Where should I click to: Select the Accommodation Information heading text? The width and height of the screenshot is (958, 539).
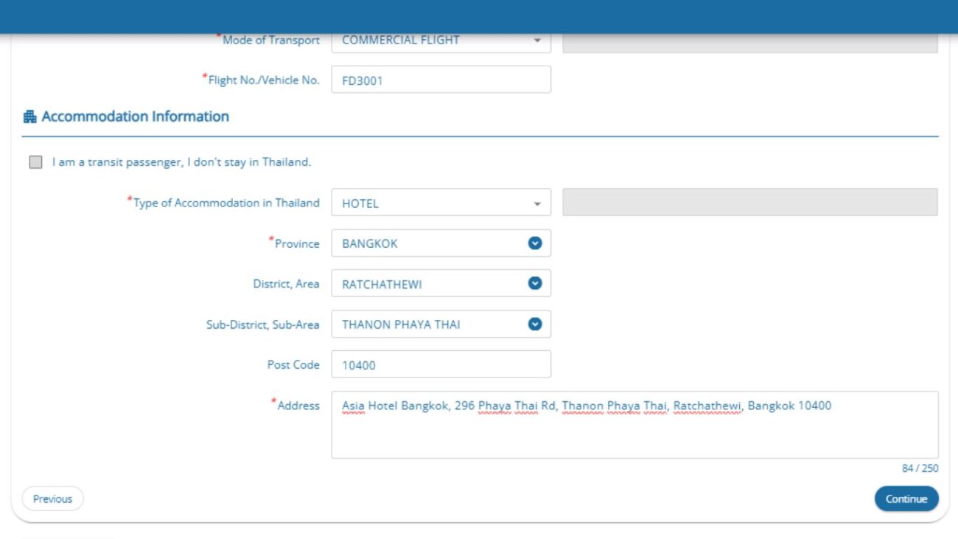[135, 117]
